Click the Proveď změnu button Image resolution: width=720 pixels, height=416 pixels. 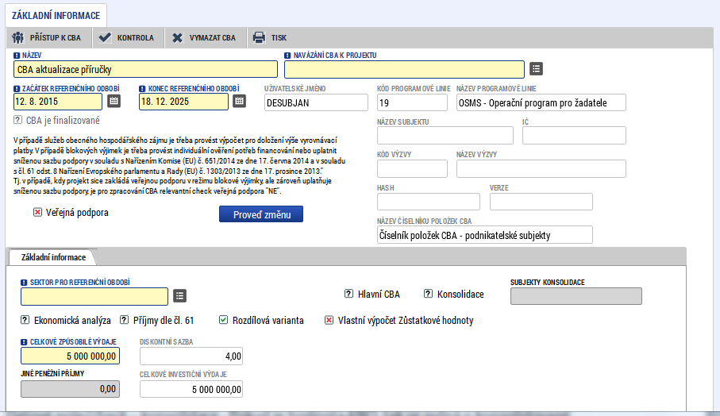261,214
